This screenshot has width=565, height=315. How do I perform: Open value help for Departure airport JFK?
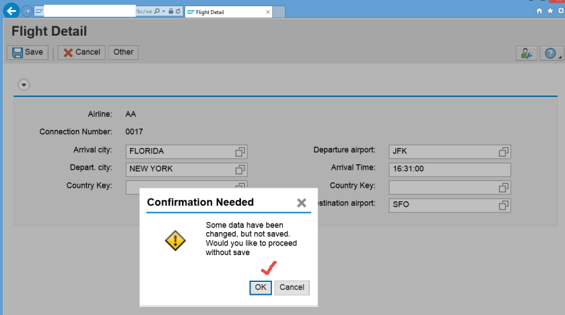pyautogui.click(x=504, y=151)
